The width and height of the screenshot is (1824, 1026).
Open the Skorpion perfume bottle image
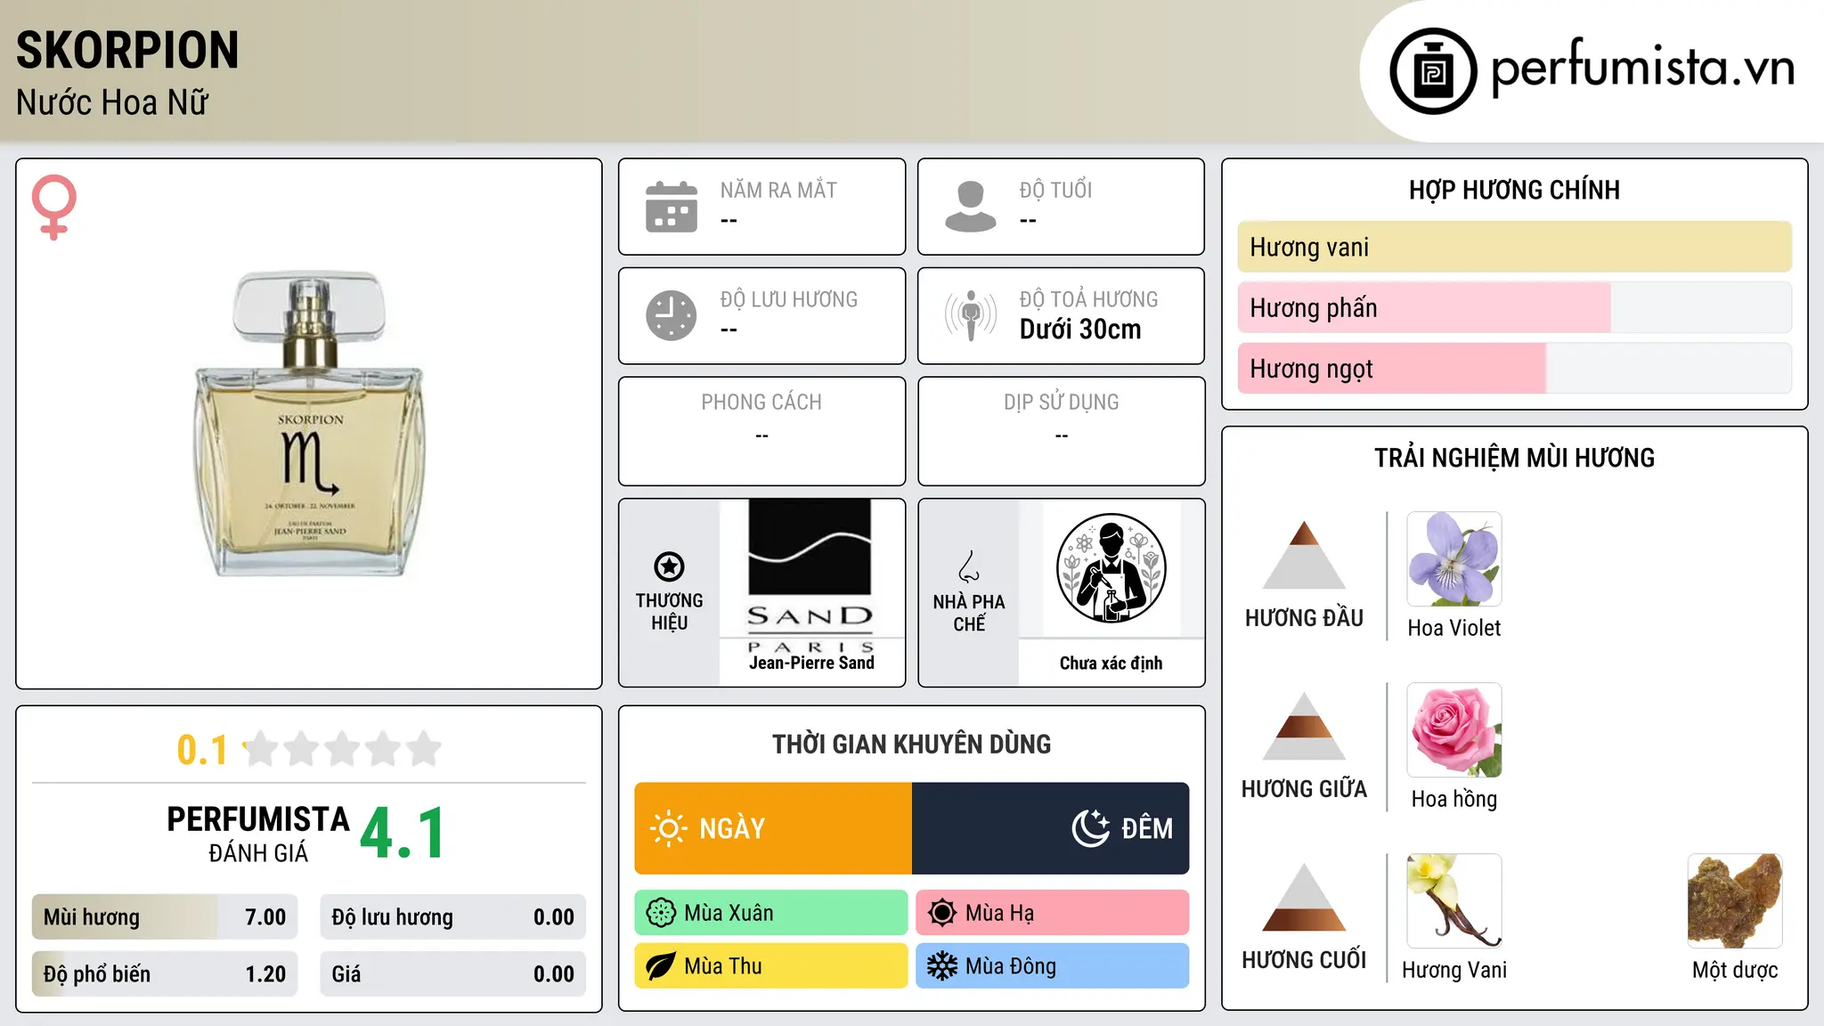click(309, 424)
